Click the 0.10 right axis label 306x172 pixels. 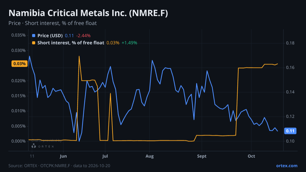tap(290, 141)
